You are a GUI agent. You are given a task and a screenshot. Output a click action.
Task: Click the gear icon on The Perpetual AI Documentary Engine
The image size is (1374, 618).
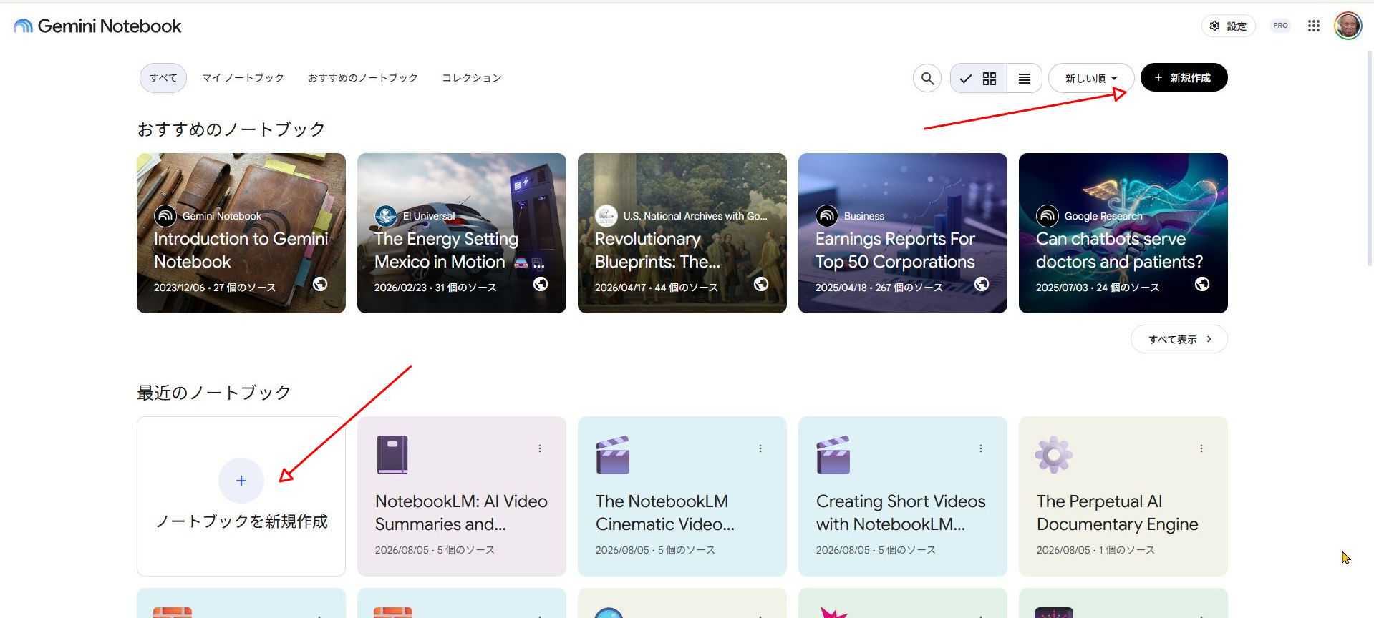point(1054,455)
